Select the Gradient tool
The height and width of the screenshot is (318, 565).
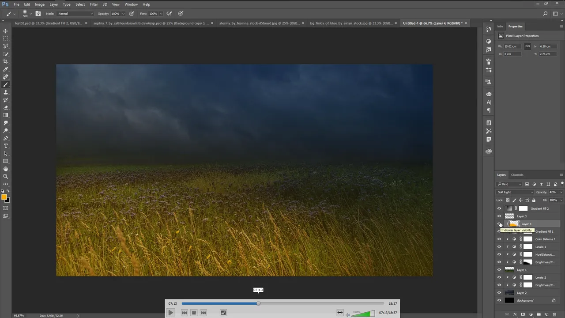pos(6,115)
